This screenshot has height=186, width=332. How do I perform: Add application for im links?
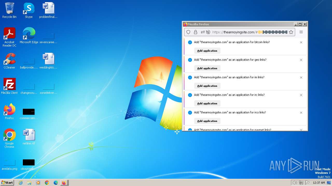(207, 86)
